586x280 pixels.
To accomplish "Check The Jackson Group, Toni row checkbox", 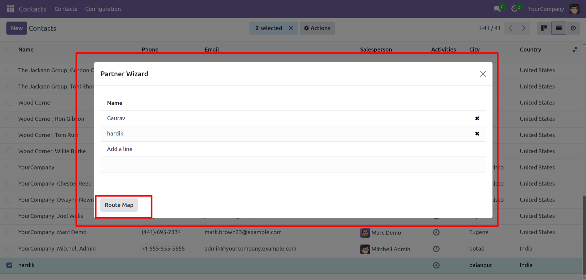I will (9, 86).
